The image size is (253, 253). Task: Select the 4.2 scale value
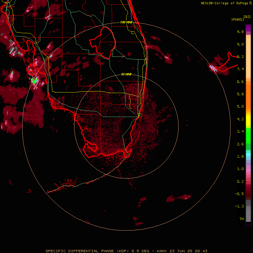(240, 119)
